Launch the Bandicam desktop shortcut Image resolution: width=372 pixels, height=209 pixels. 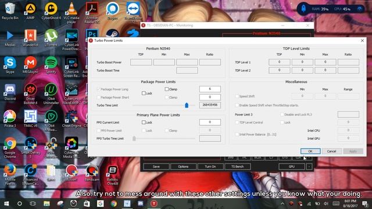point(92,172)
